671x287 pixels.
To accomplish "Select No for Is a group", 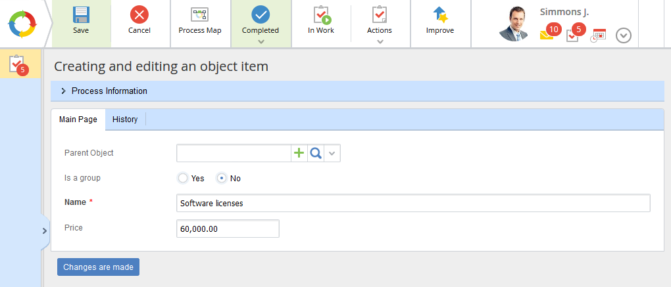I will tap(222, 178).
